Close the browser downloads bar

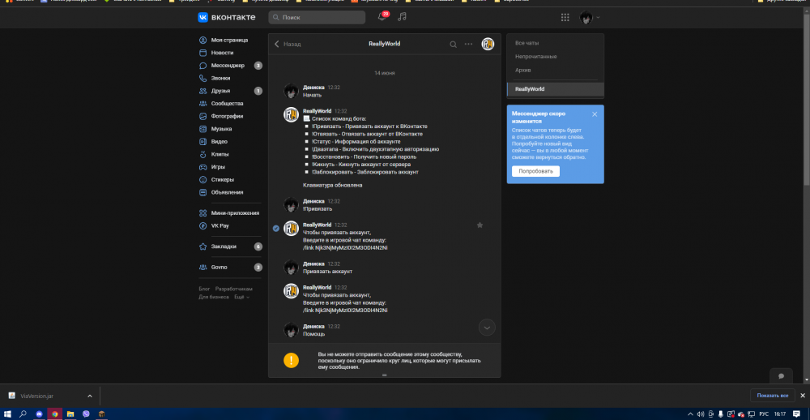[x=802, y=396]
